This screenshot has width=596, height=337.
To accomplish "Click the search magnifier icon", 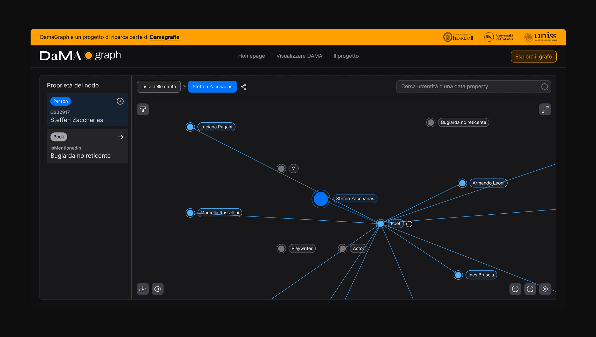I will (544, 87).
